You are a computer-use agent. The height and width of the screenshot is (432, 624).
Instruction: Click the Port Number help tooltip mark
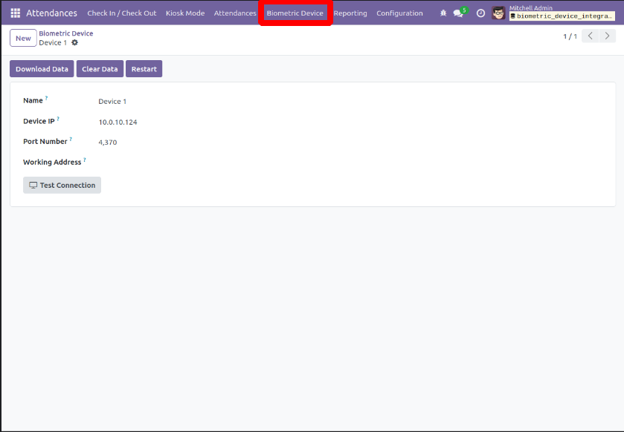71,139
